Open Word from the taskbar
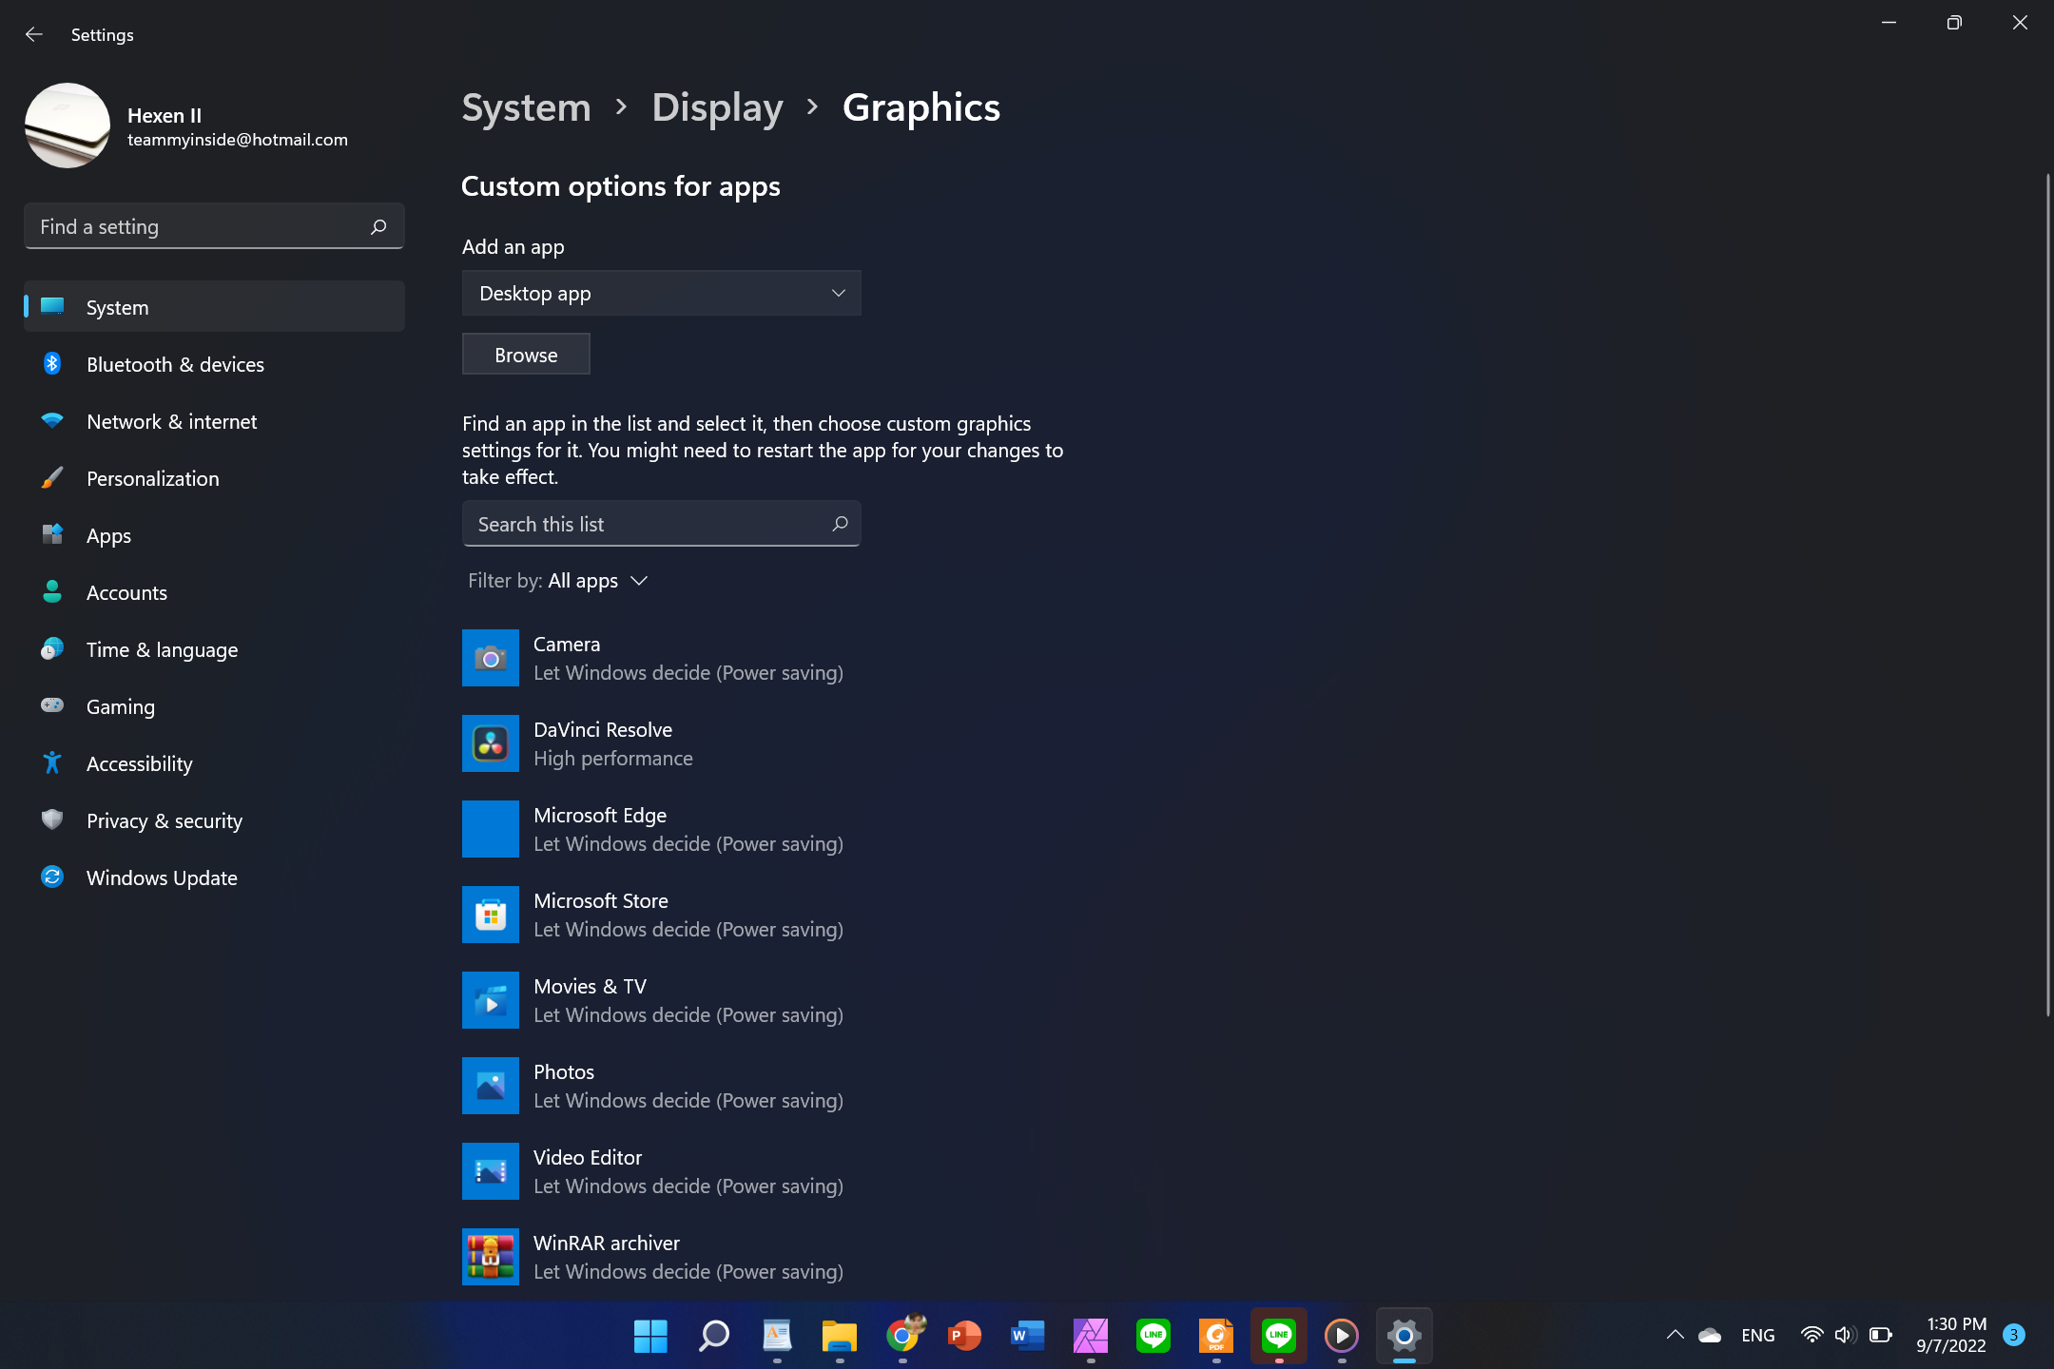 click(1027, 1336)
